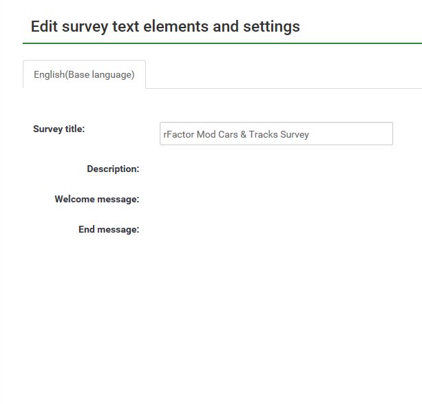Place cursor on "rFactor" in the title field
The image size is (422, 404).
click(178, 134)
